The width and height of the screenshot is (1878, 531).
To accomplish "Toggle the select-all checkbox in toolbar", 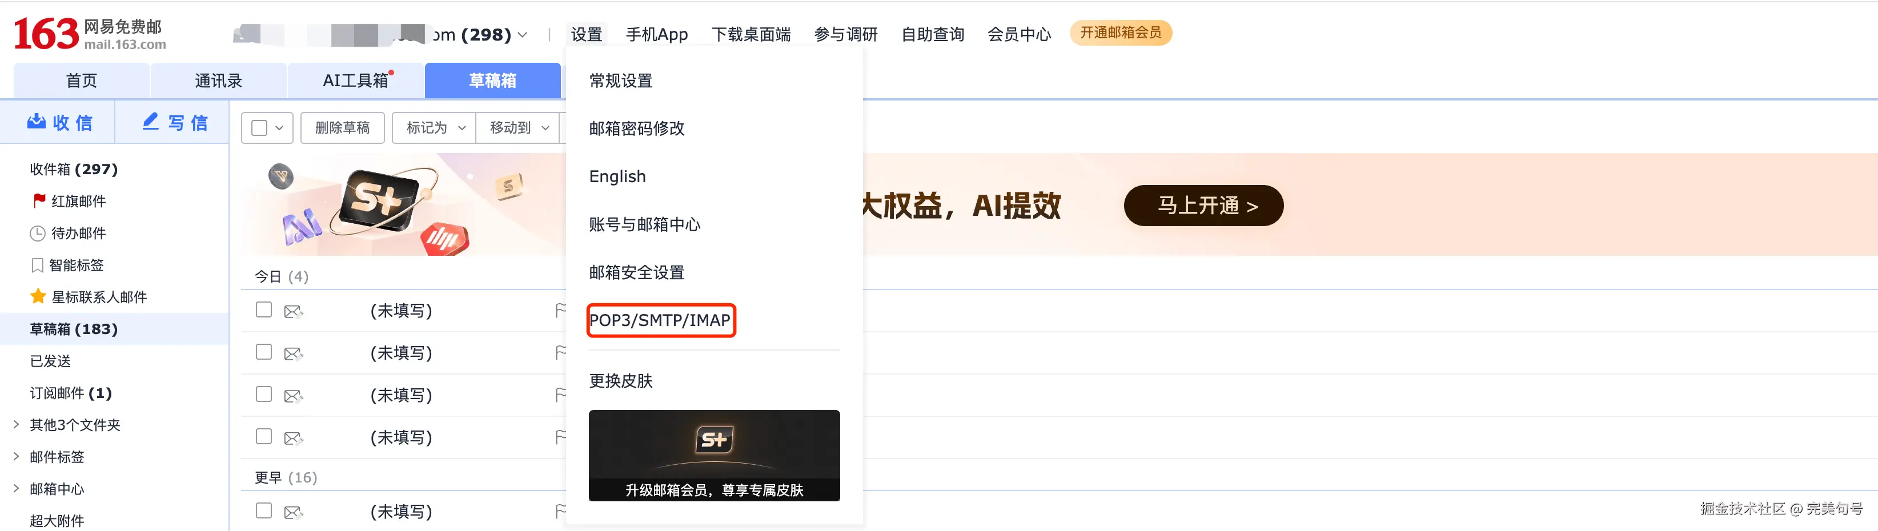I will click(x=259, y=128).
